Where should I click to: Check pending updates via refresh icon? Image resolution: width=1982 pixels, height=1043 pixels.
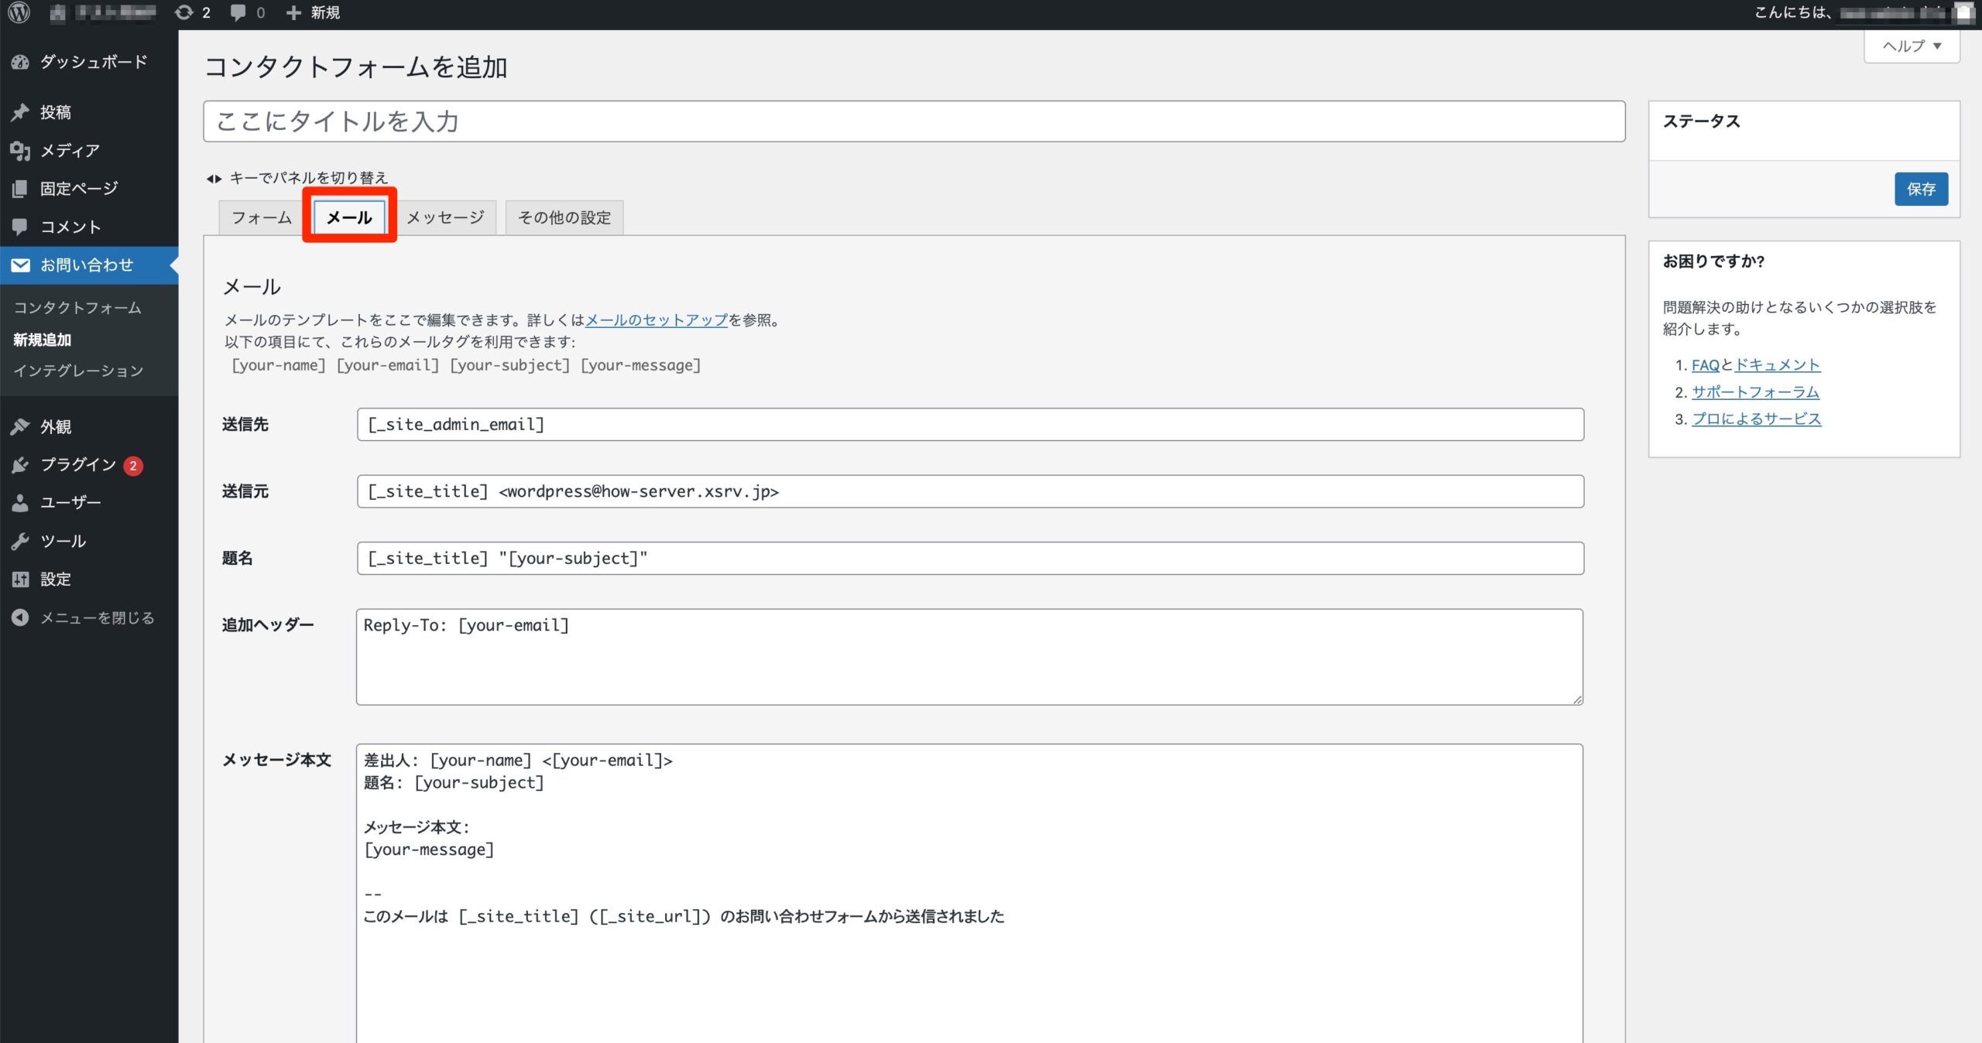coord(184,12)
